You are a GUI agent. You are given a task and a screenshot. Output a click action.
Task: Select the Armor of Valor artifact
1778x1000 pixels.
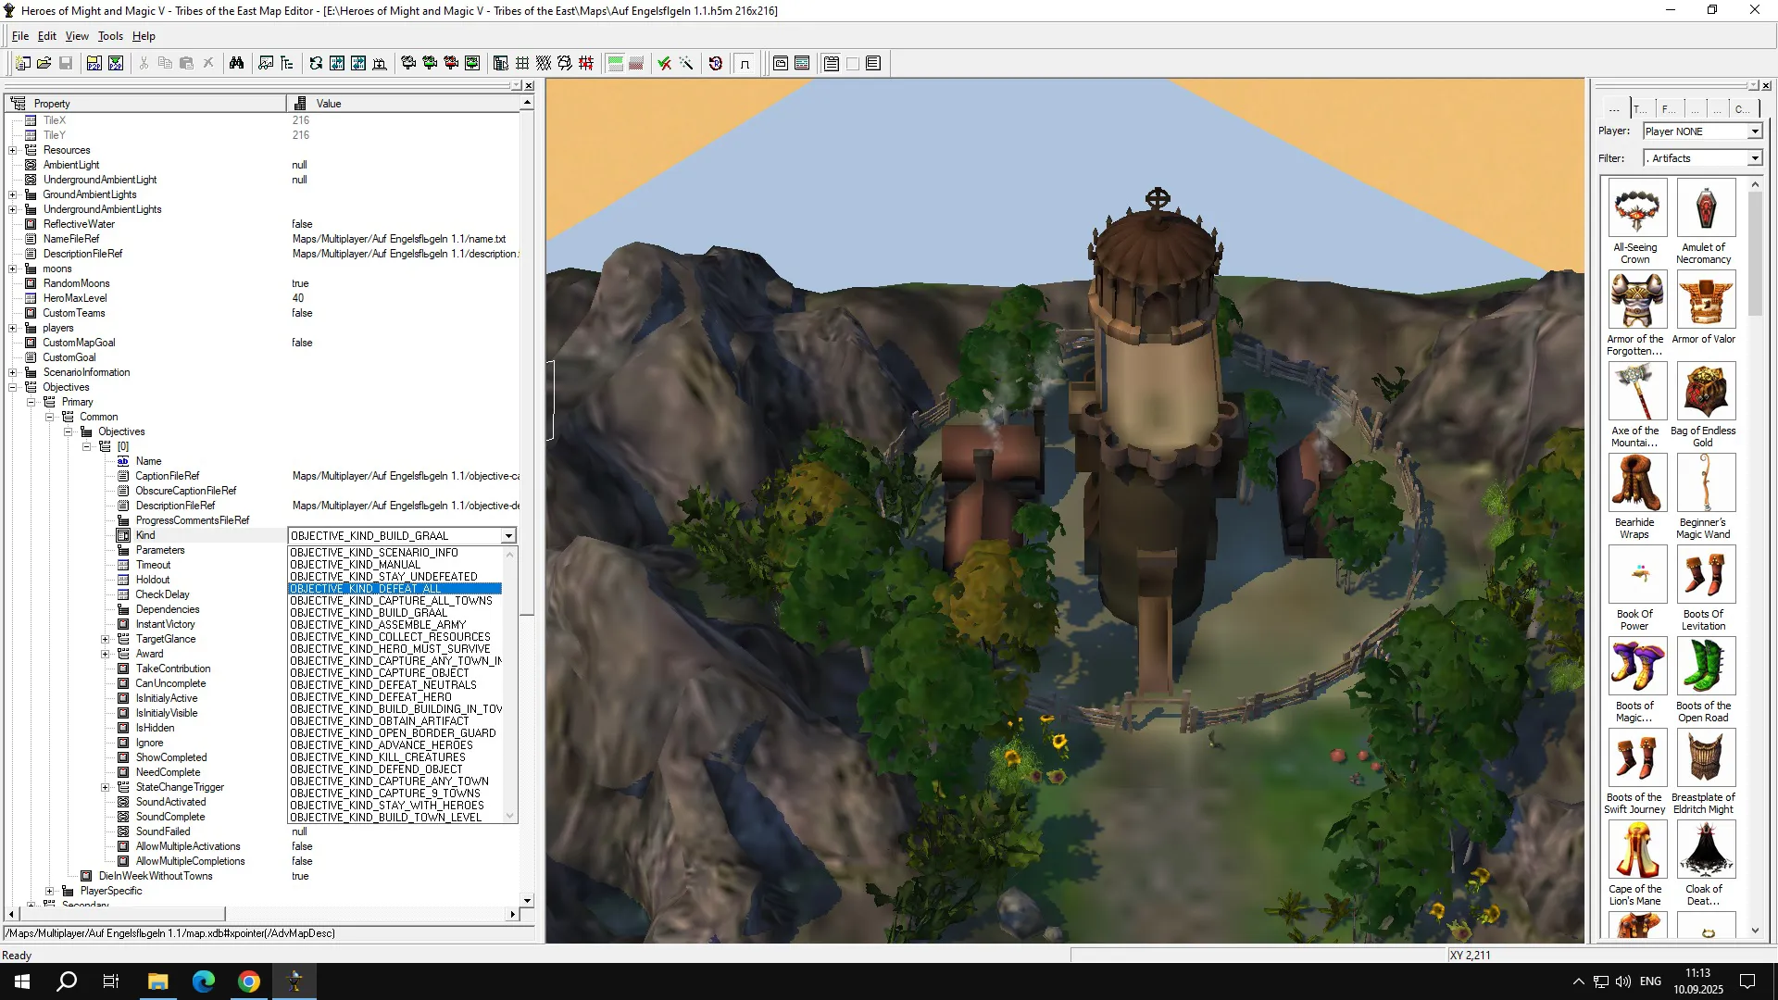coord(1705,307)
